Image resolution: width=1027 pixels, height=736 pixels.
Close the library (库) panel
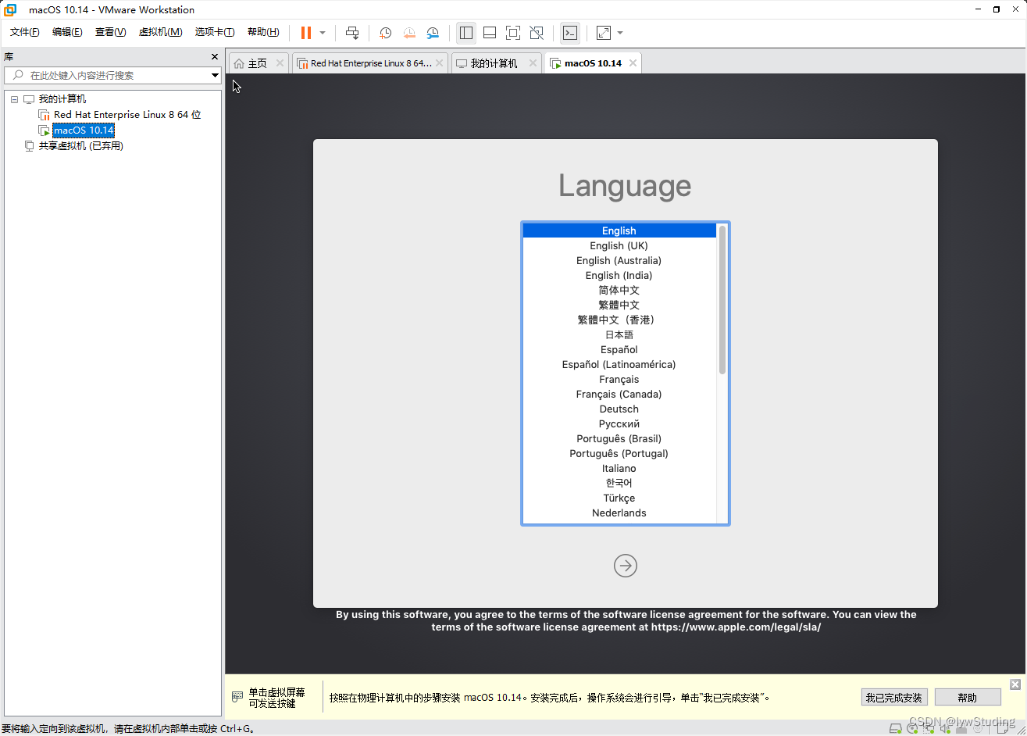[x=215, y=57]
